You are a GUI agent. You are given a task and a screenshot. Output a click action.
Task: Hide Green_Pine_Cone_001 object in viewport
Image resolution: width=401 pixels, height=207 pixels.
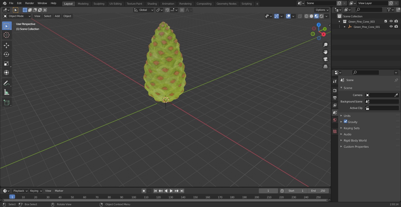[x=391, y=27]
